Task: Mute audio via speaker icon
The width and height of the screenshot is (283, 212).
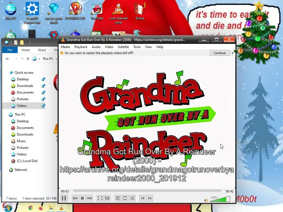Action: point(206,200)
